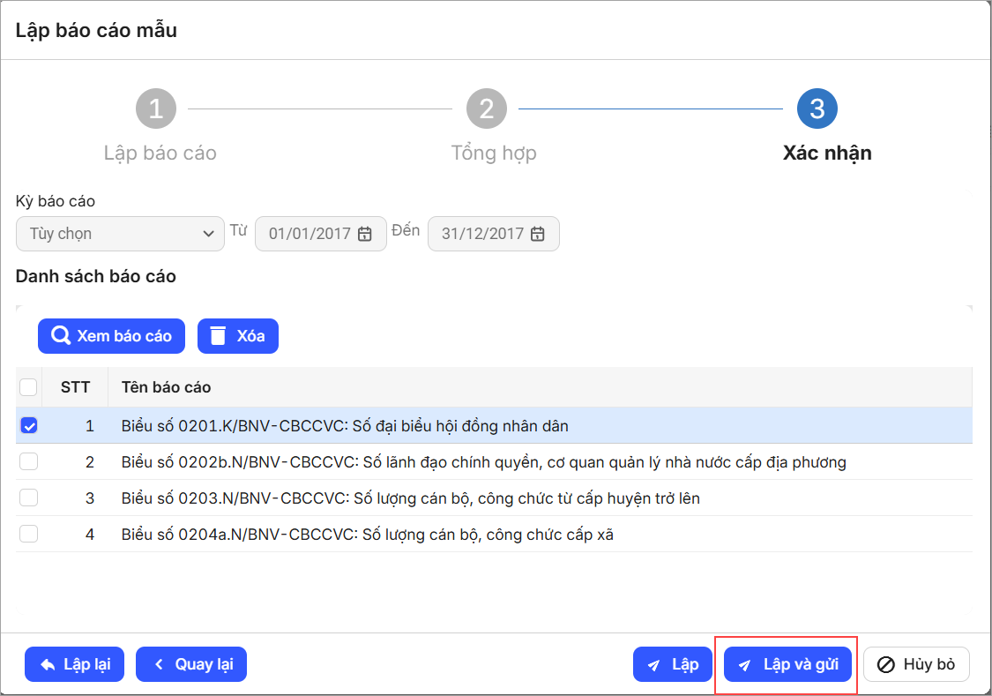Tick the checkbox for report 0204a.N/BNV-CBCCVC
The width and height of the screenshot is (992, 696).
point(29,534)
